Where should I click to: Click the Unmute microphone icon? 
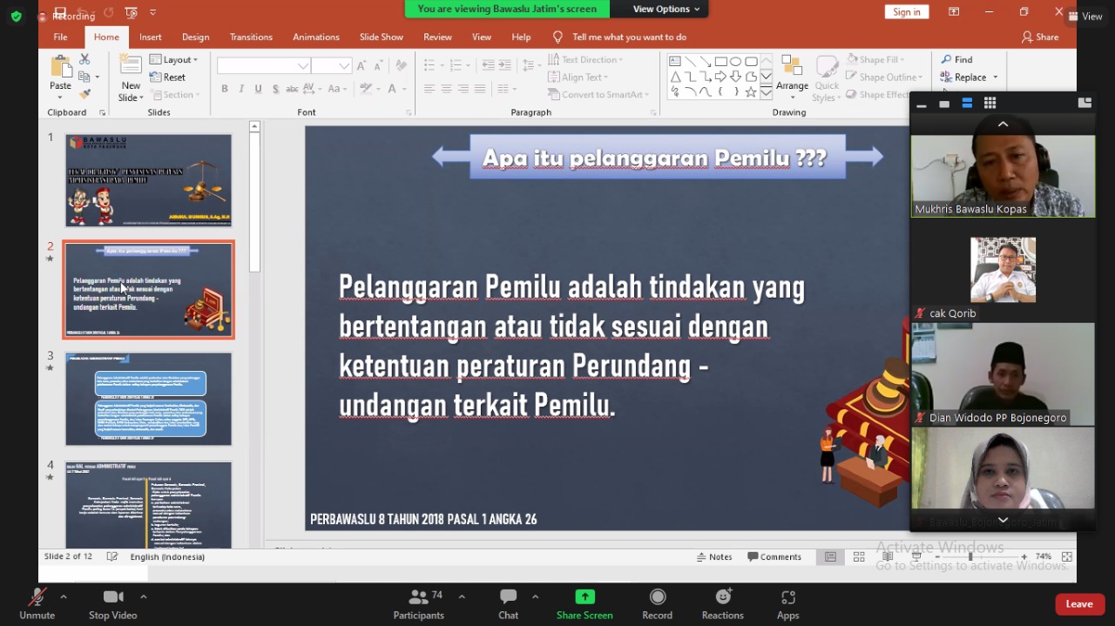(37, 597)
